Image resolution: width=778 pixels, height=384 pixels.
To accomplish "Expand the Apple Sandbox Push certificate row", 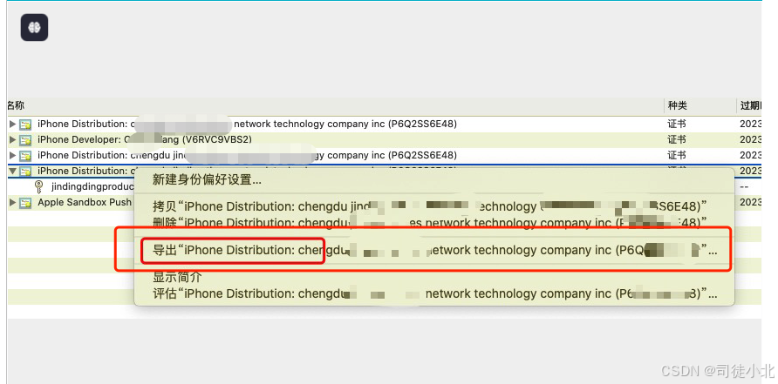I will tap(12, 202).
